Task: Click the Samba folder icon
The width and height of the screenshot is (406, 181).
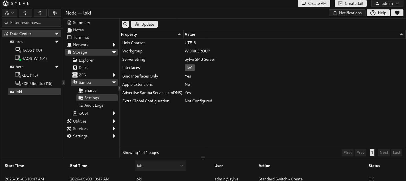Action: (x=75, y=82)
